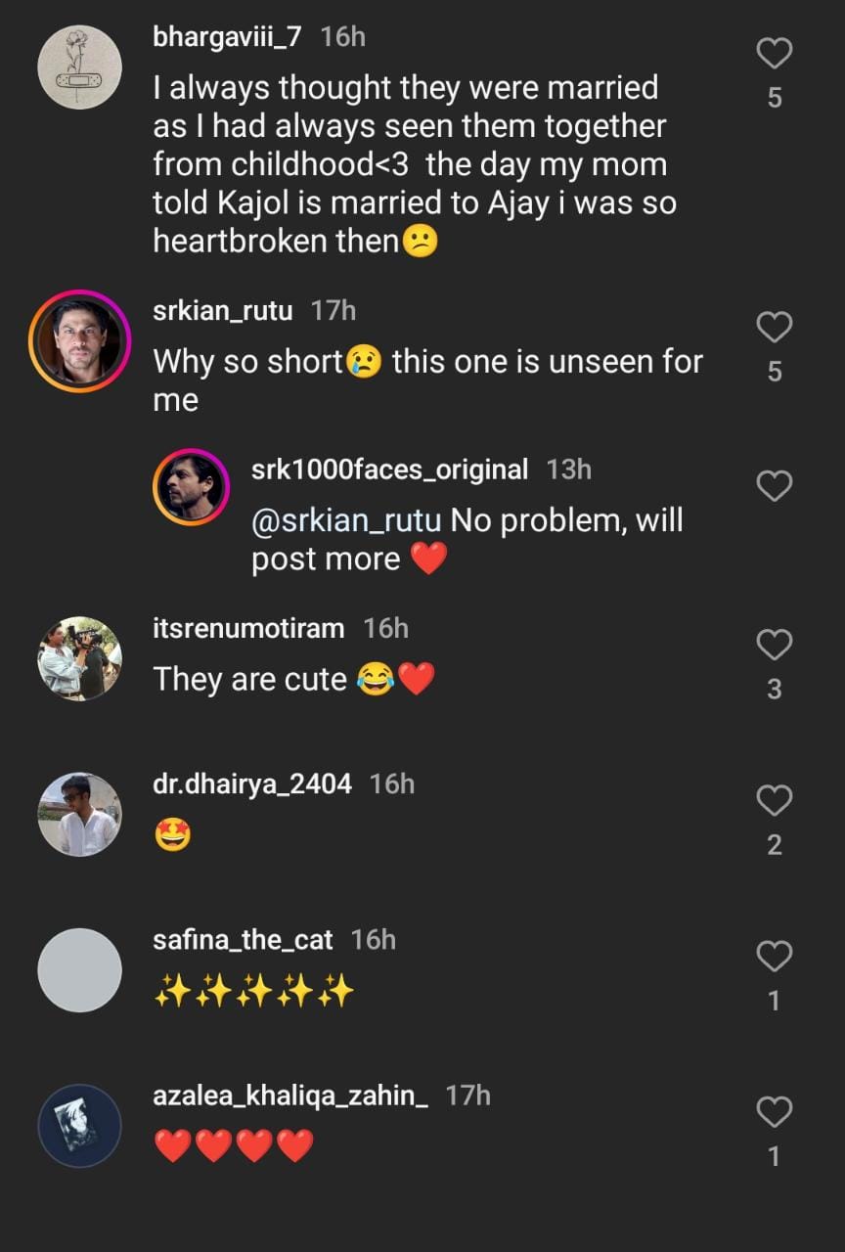
Task: View the 5 likes count on srkian_rutu's comment
Action: (x=774, y=372)
